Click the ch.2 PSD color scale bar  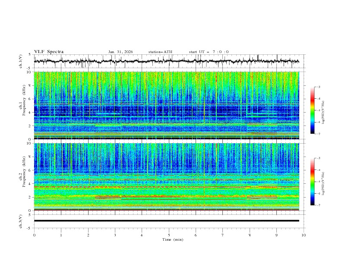[312, 182]
